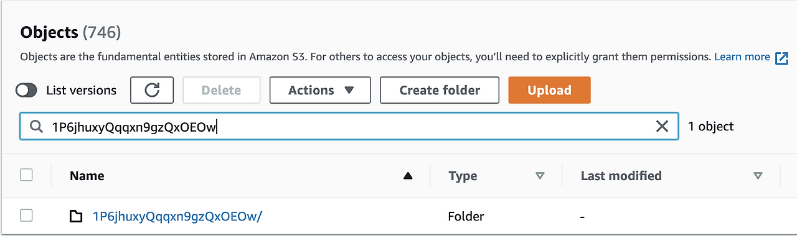Click the folder icon beside 1P6jhuxyQqqxn9gzQxOEOw/
This screenshot has width=797, height=236.
tap(75, 217)
